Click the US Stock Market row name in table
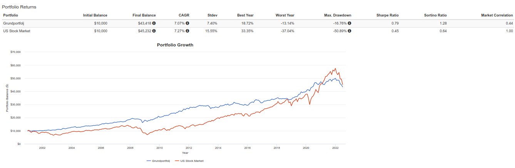Screen dimensions: 515x168 (17, 31)
